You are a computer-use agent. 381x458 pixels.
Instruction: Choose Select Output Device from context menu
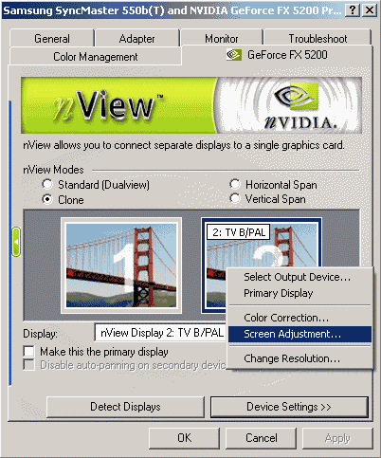click(x=299, y=277)
